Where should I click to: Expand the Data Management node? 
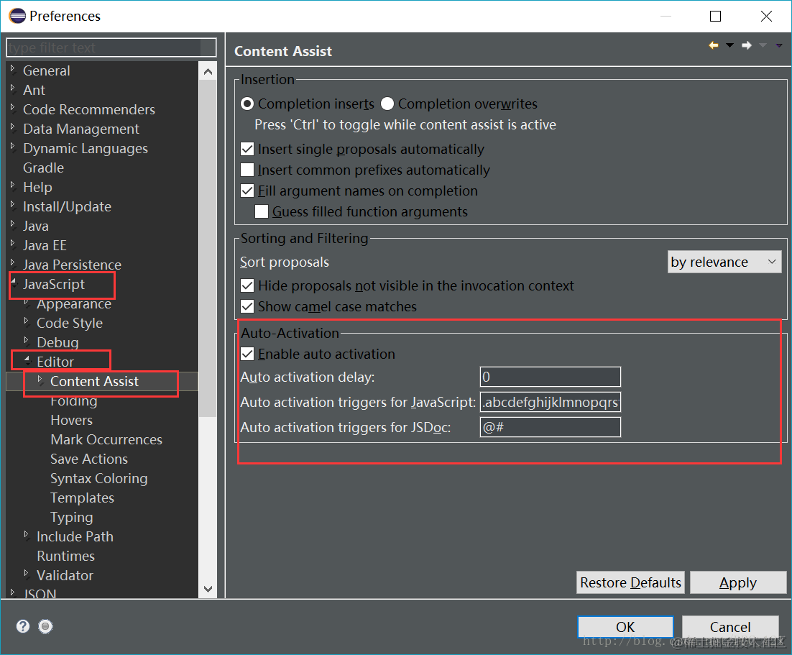(13, 127)
